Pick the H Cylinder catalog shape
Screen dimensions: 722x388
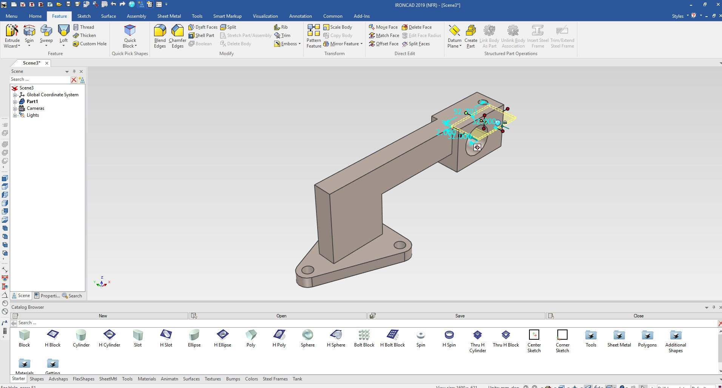110,335
